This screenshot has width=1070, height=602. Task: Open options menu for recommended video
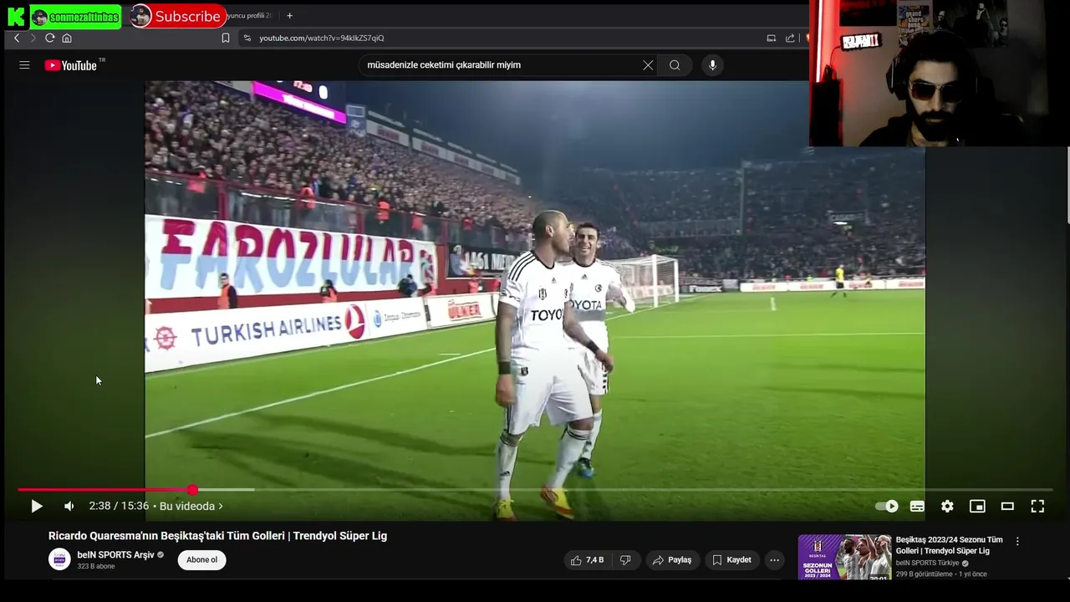click(1017, 541)
